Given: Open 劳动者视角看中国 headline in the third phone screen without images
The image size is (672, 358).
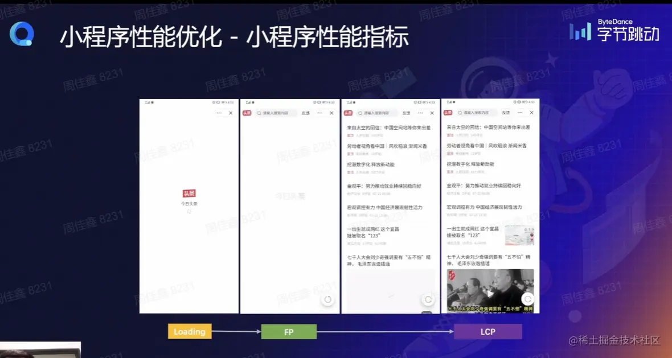Looking at the screenshot, I should [x=387, y=146].
